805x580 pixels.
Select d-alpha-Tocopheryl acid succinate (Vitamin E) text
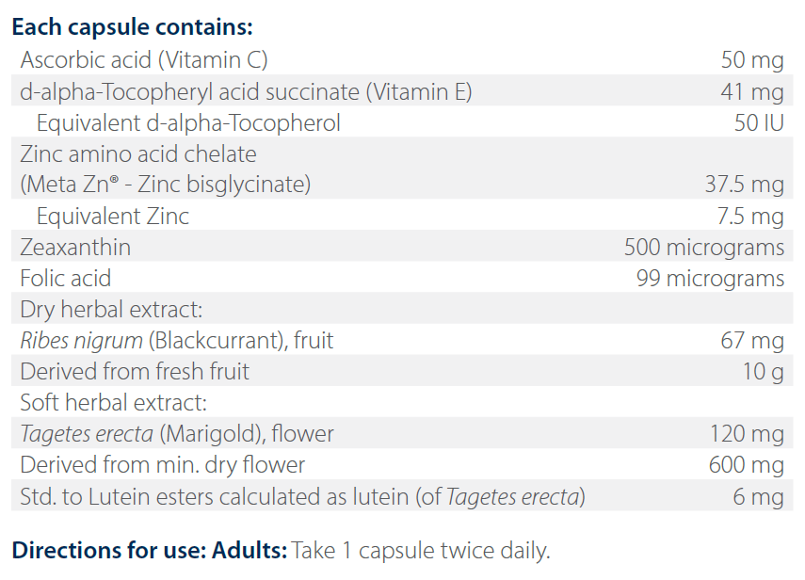(246, 91)
